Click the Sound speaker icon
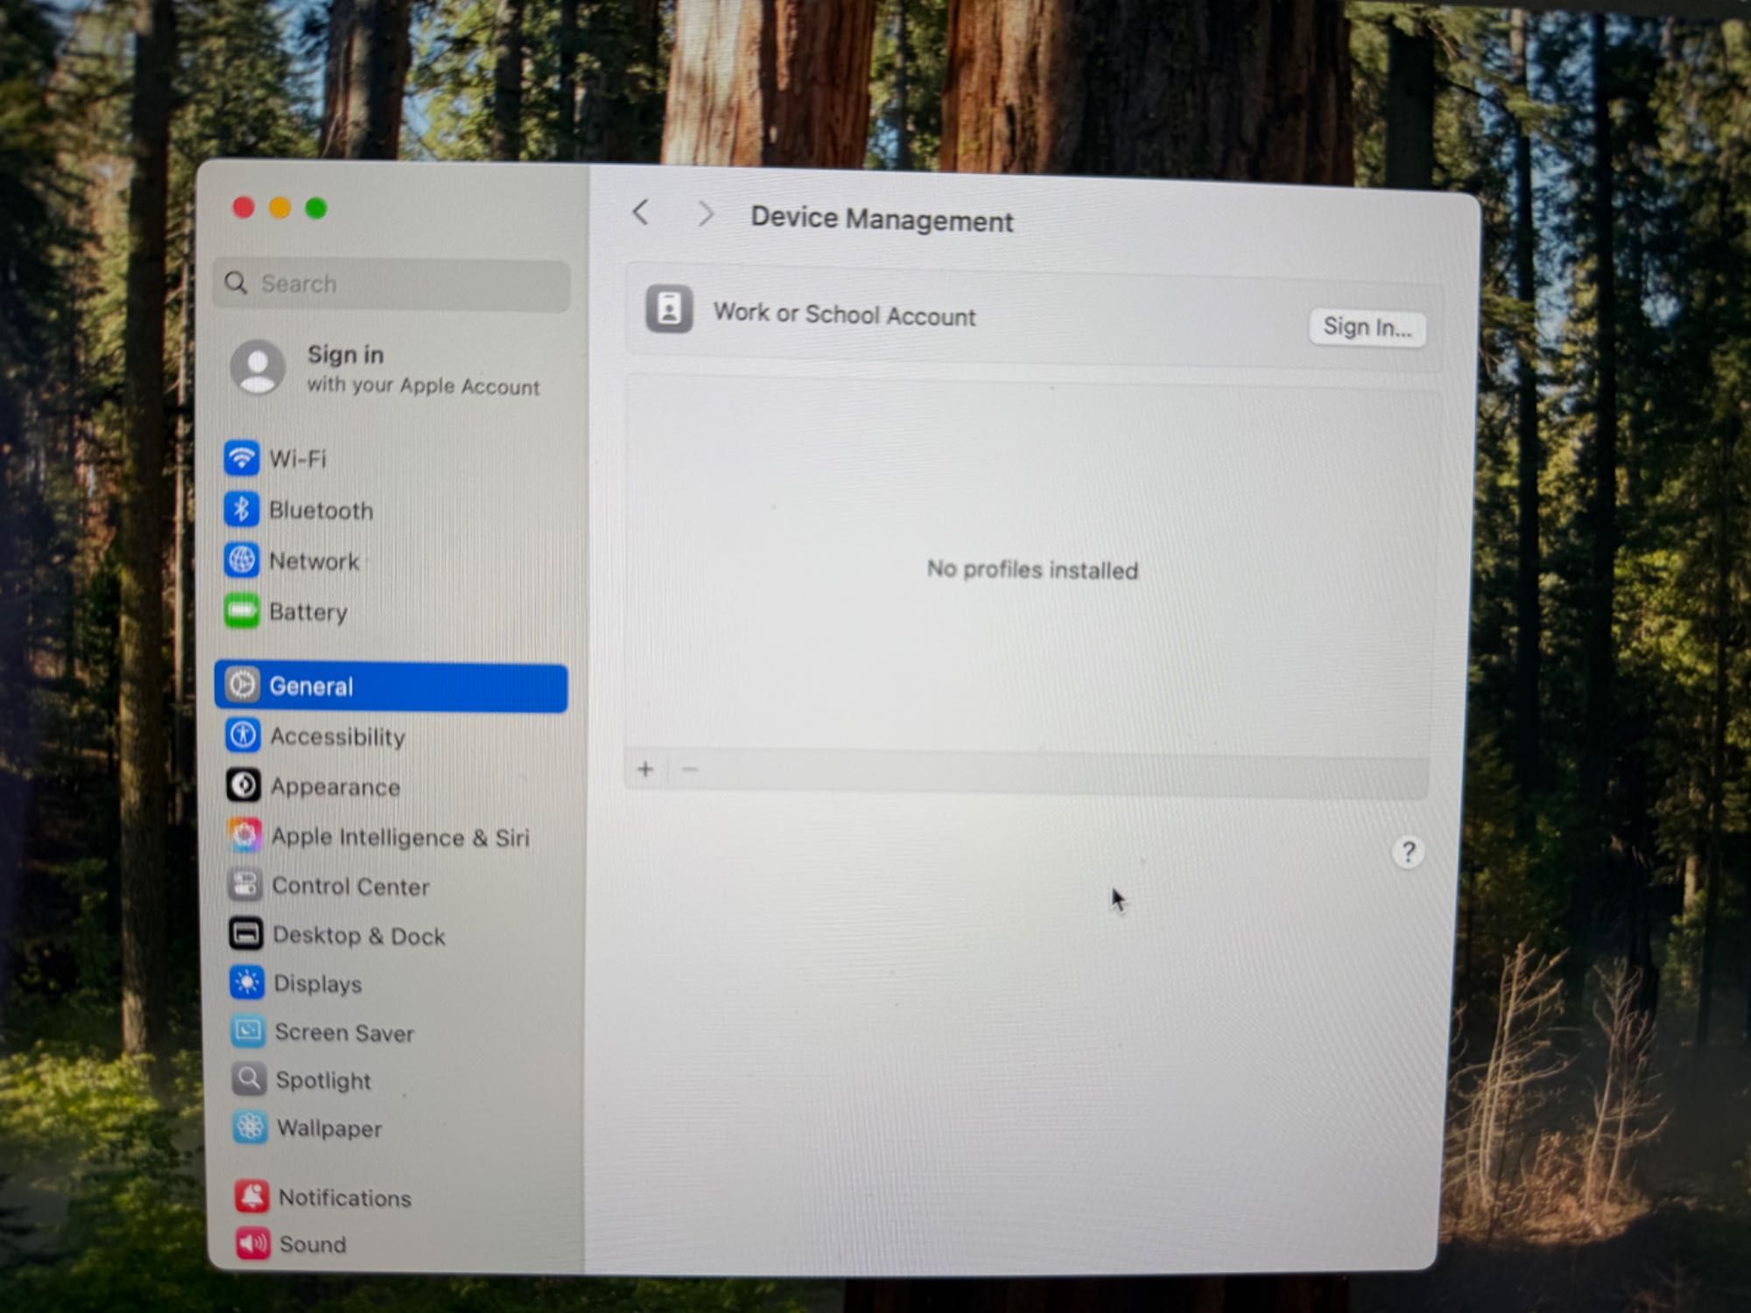The height and width of the screenshot is (1313, 1751). click(x=252, y=1243)
